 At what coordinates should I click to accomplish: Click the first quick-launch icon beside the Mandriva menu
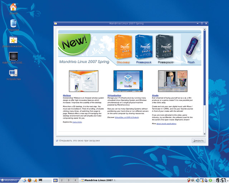pos(24,180)
